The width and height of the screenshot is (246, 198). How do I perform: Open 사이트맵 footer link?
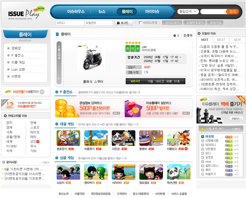[160, 194]
